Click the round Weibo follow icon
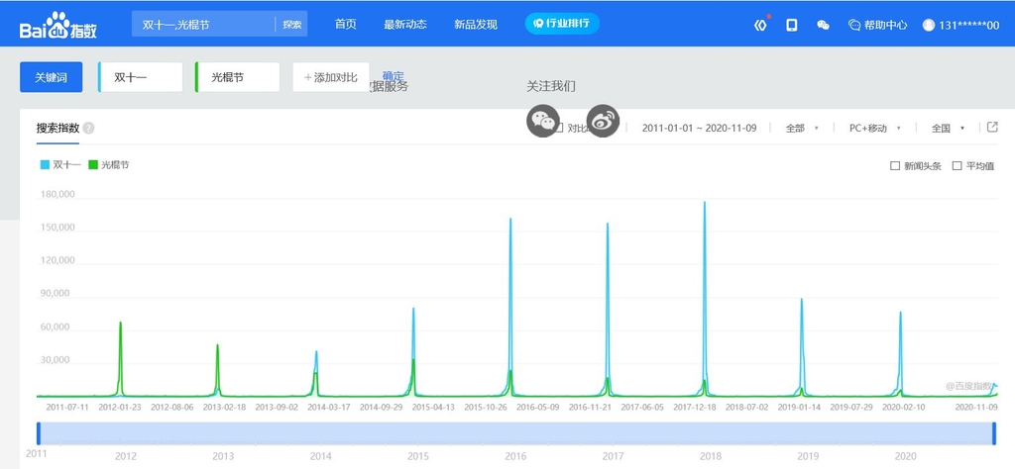The width and height of the screenshot is (1015, 469). point(603,121)
